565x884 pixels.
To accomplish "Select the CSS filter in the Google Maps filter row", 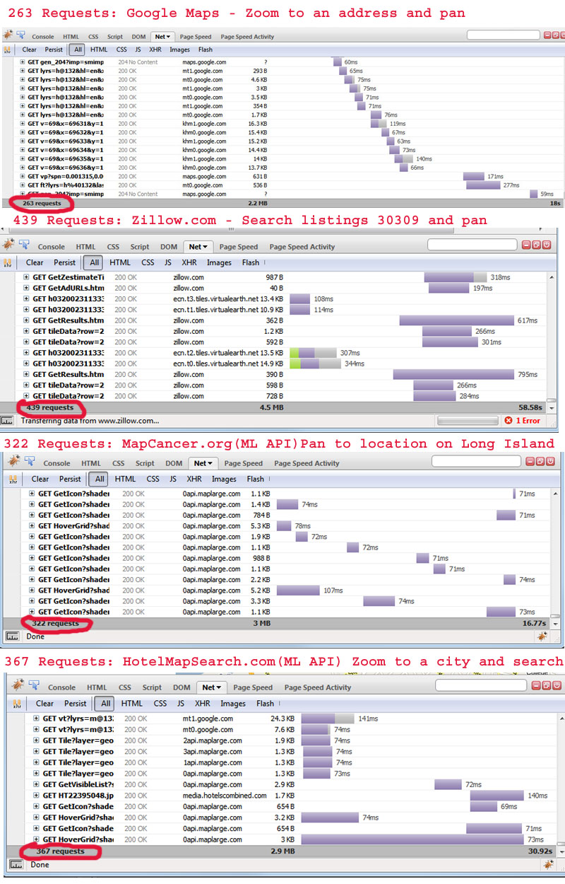I will [121, 50].
